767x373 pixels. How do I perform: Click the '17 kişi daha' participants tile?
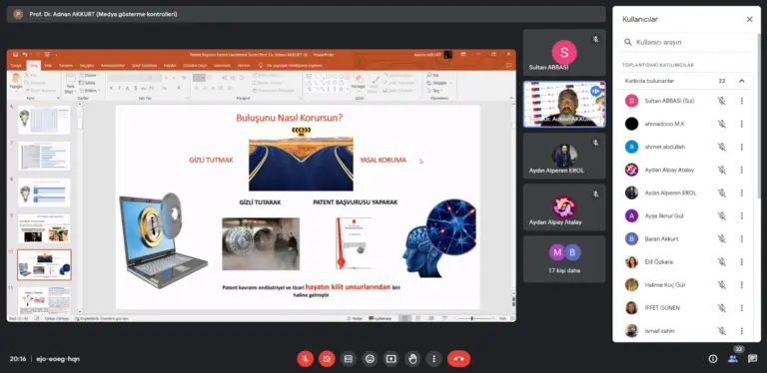tap(564, 259)
